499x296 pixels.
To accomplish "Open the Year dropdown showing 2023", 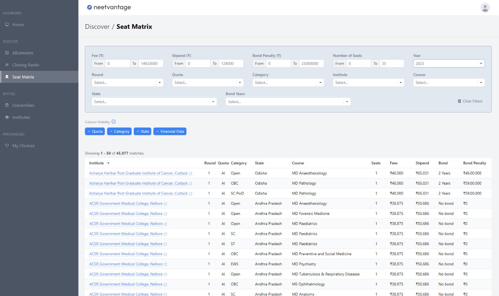I will (x=448, y=64).
